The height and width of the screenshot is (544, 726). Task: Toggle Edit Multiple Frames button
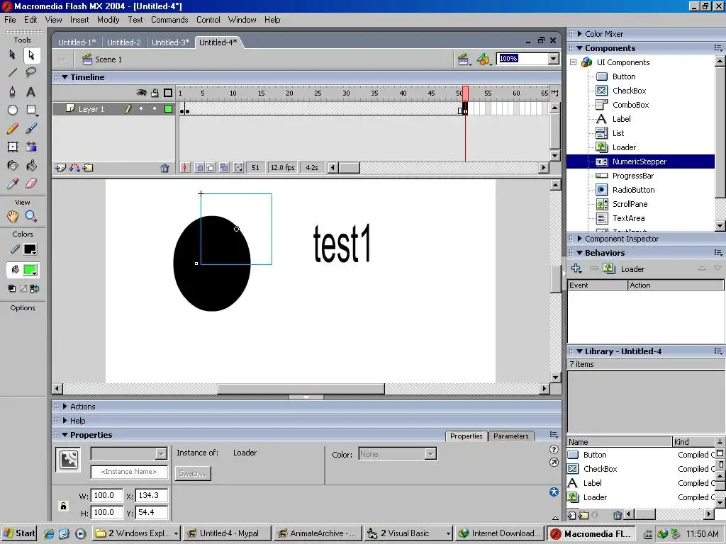(x=224, y=167)
